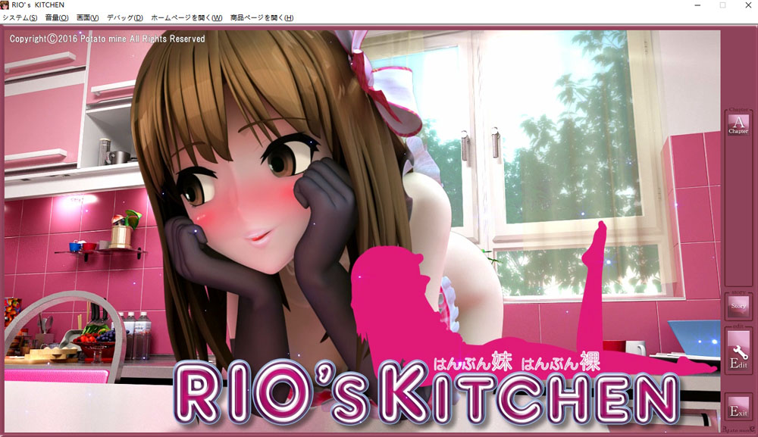Click the RIO's KITCHEN title bar app icon

pos(5,5)
